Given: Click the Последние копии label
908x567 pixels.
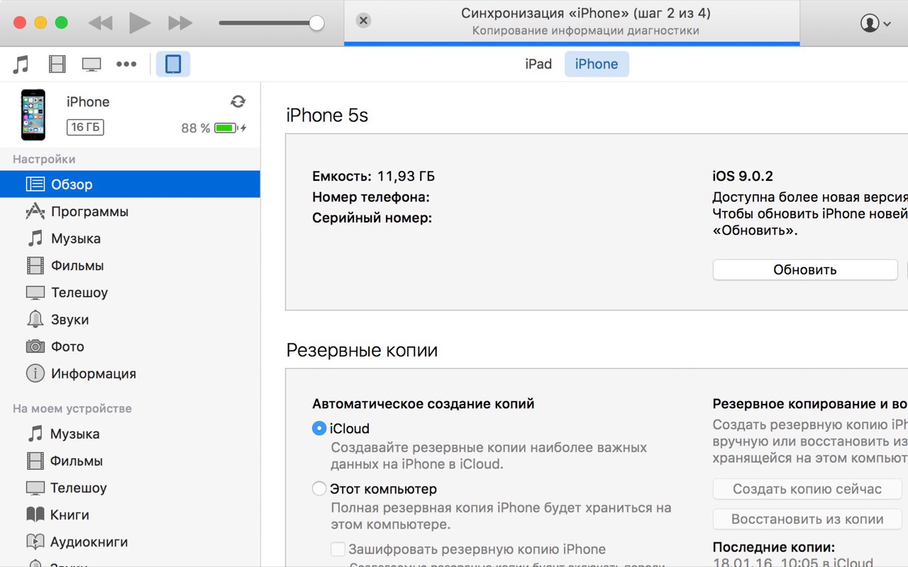Looking at the screenshot, I should [x=774, y=547].
